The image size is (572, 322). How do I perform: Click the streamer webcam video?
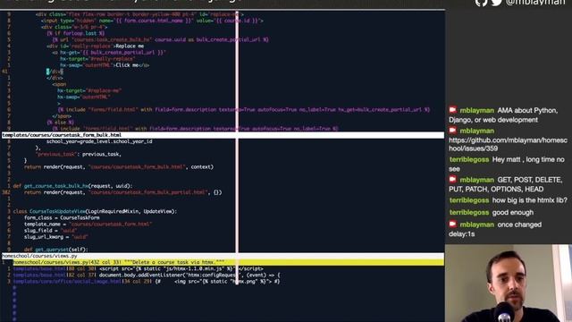(509, 284)
